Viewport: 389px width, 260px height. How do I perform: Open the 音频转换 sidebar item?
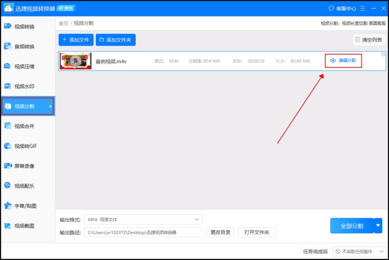[28, 46]
